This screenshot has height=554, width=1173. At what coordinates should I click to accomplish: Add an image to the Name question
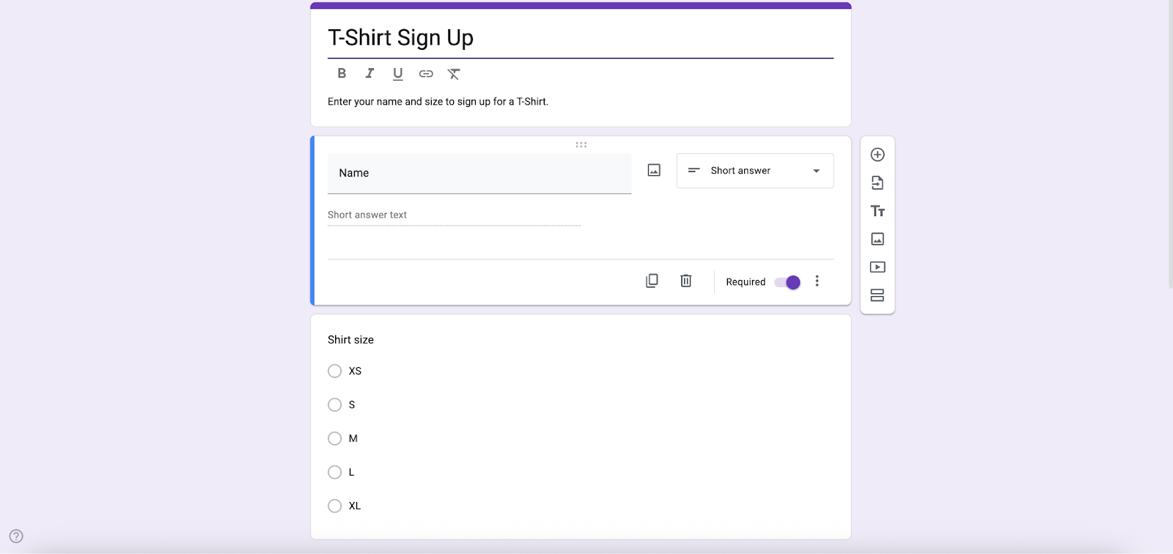pyautogui.click(x=653, y=170)
